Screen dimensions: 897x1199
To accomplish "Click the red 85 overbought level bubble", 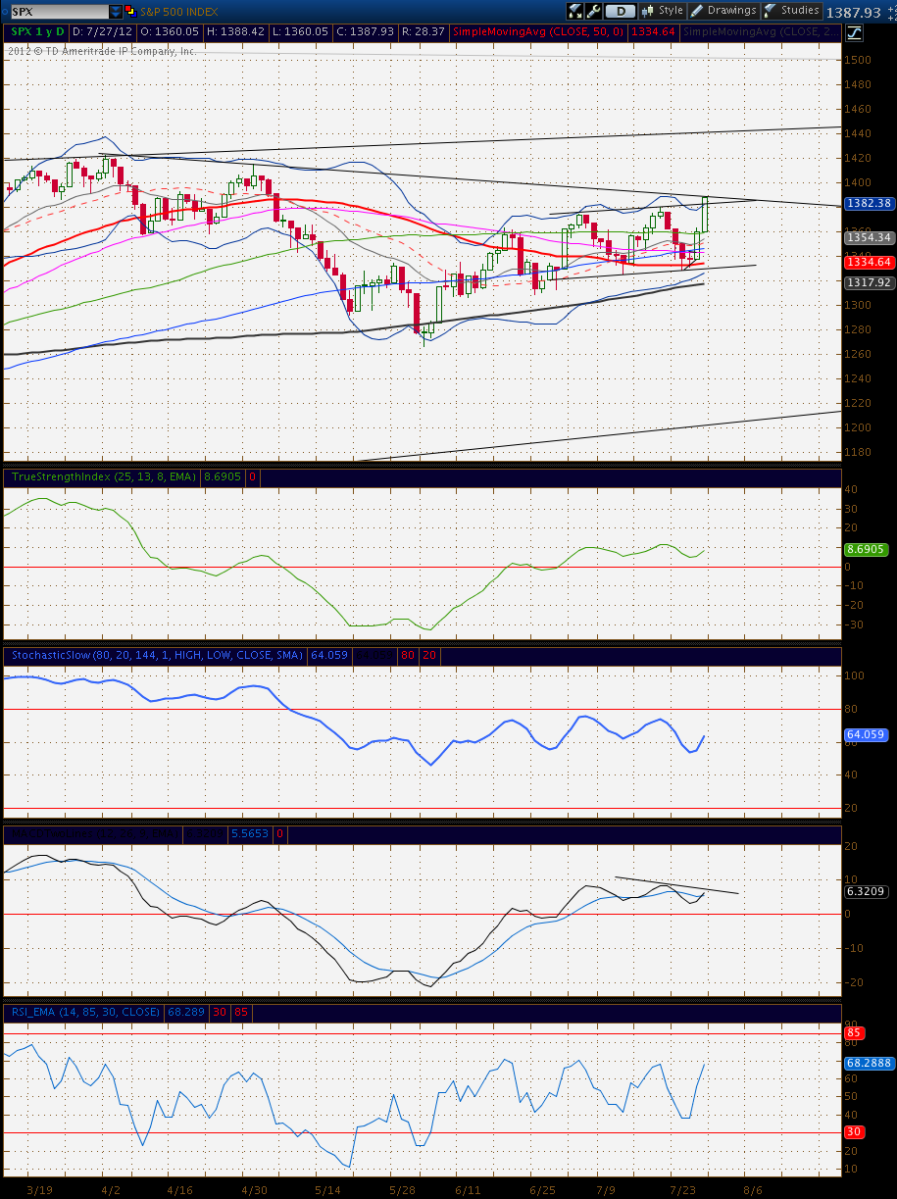I will pos(854,1033).
